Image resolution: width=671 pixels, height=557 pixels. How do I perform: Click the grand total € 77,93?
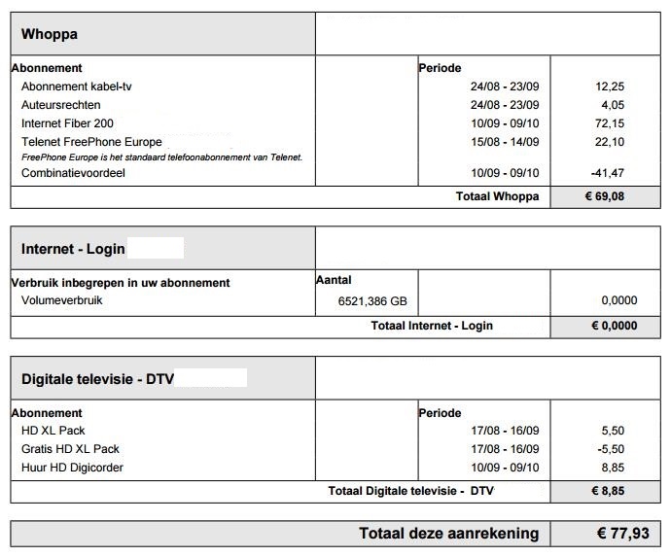(608, 534)
